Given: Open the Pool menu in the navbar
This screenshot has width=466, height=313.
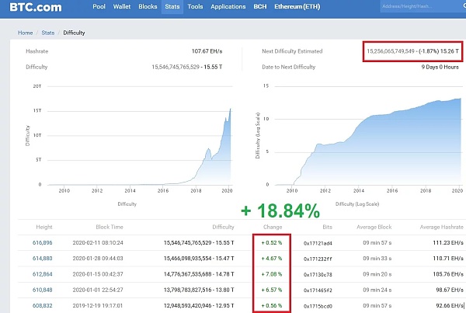Looking at the screenshot, I should pos(99,6).
